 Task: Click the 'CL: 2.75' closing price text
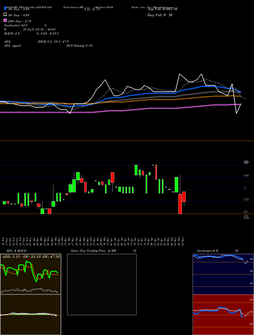[92, 9]
